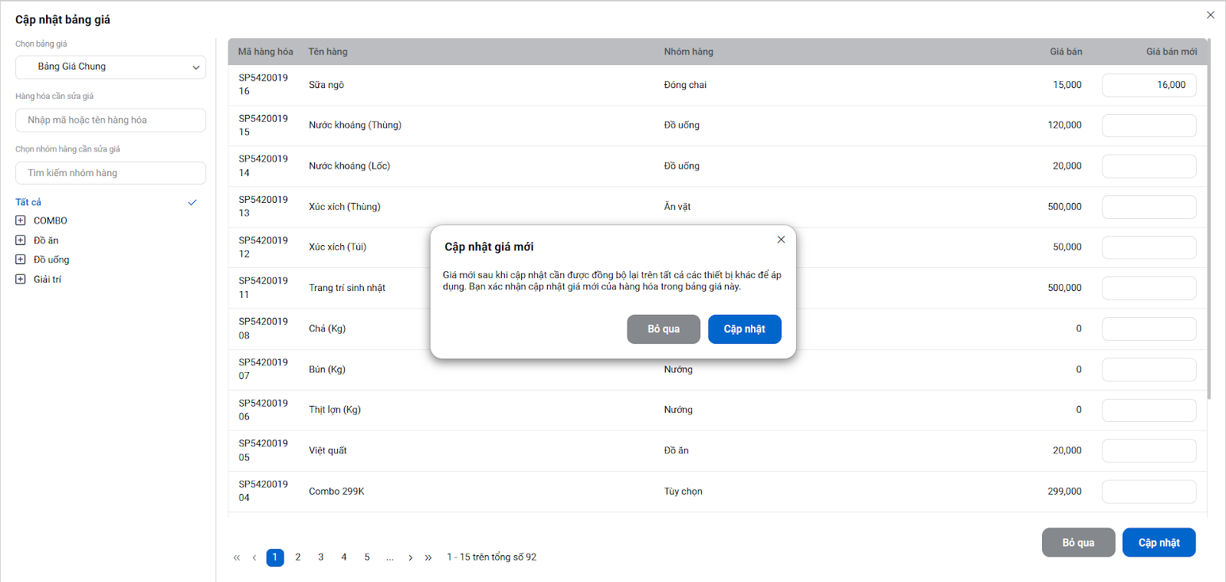Viewport: 1226px width, 582px height.
Task: Go to the first page of results
Action: (x=237, y=557)
